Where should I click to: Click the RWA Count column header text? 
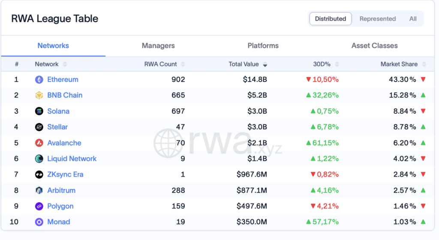click(160, 64)
